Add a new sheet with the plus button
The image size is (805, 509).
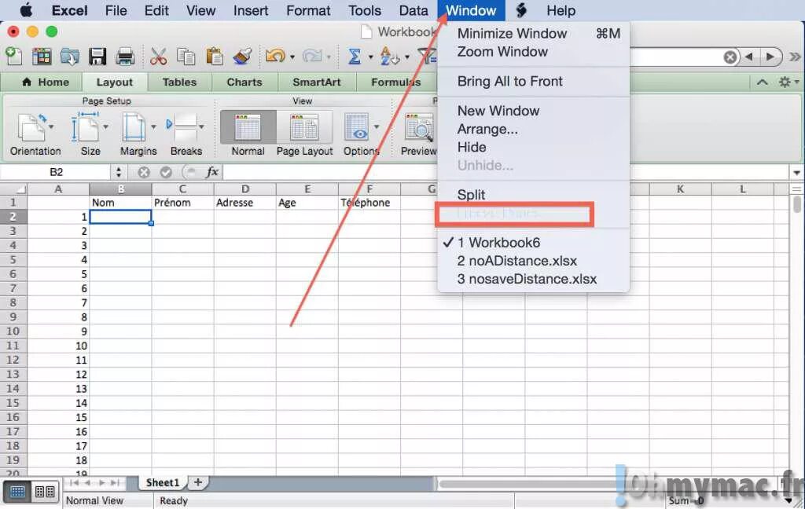click(x=197, y=482)
